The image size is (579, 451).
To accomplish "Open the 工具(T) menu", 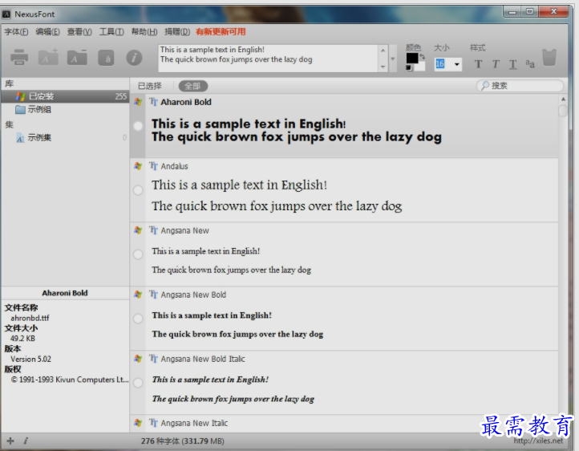I will (111, 32).
